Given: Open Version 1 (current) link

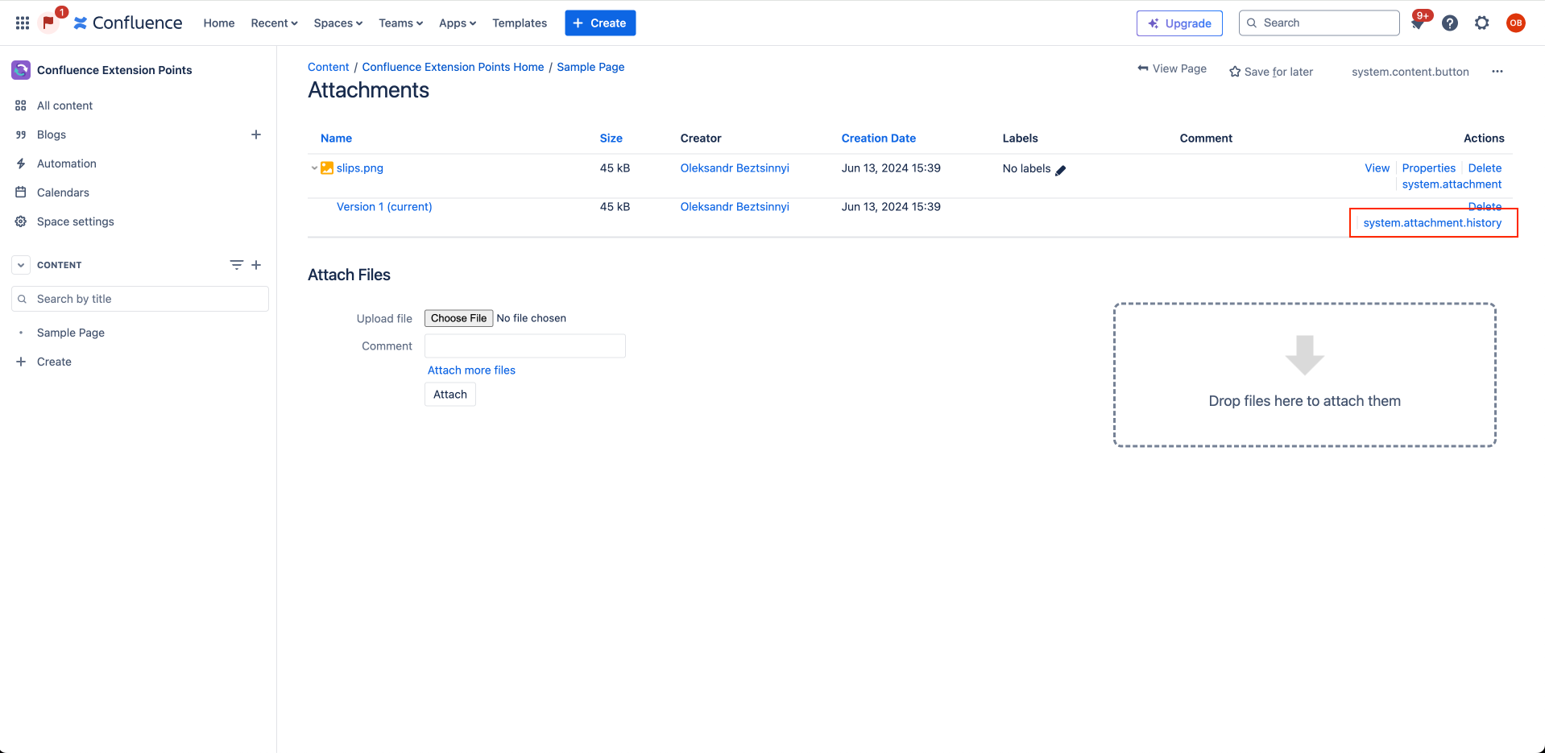Looking at the screenshot, I should coord(384,207).
